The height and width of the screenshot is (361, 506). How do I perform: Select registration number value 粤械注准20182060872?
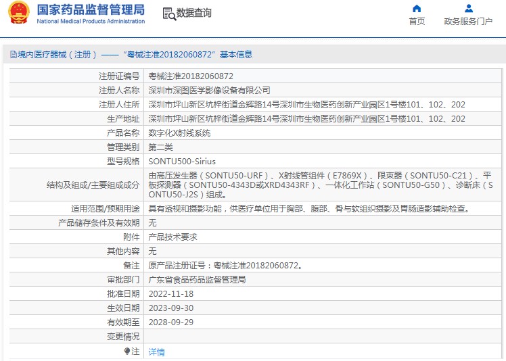point(191,76)
